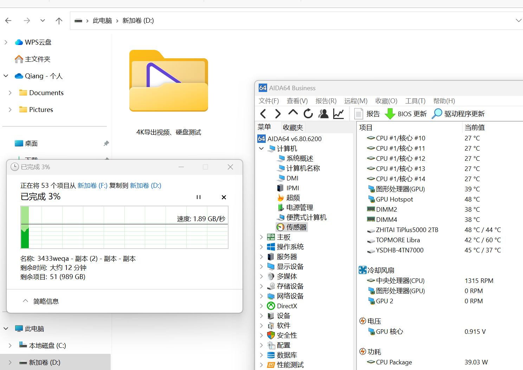Viewport: 523px width, 370px height.
Task: Select 超频 in AIDA64 tree
Action: 289,198
